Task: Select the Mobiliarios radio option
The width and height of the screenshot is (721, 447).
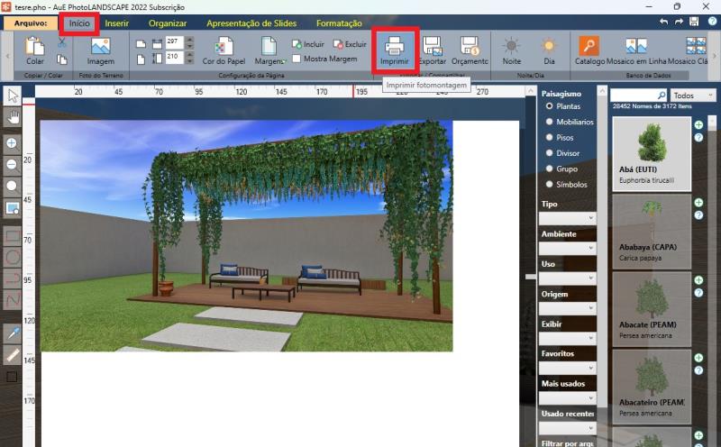Action: (x=549, y=122)
